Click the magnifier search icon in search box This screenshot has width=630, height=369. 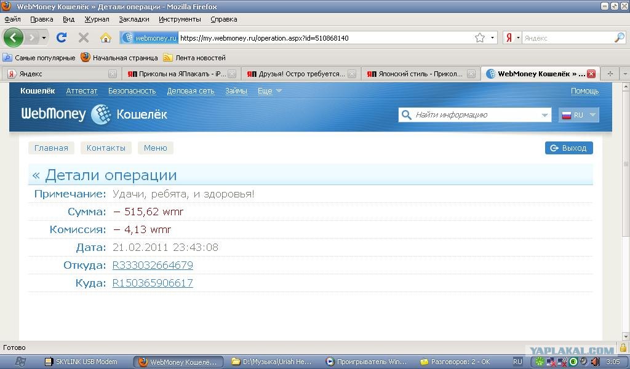619,38
